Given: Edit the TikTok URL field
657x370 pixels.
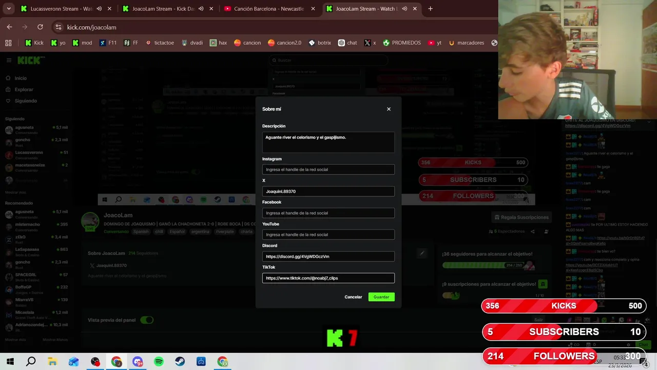Looking at the screenshot, I should tap(328, 278).
